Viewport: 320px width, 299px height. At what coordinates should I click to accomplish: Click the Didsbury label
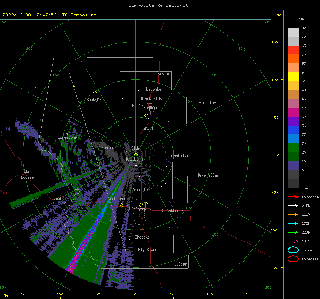(134, 159)
